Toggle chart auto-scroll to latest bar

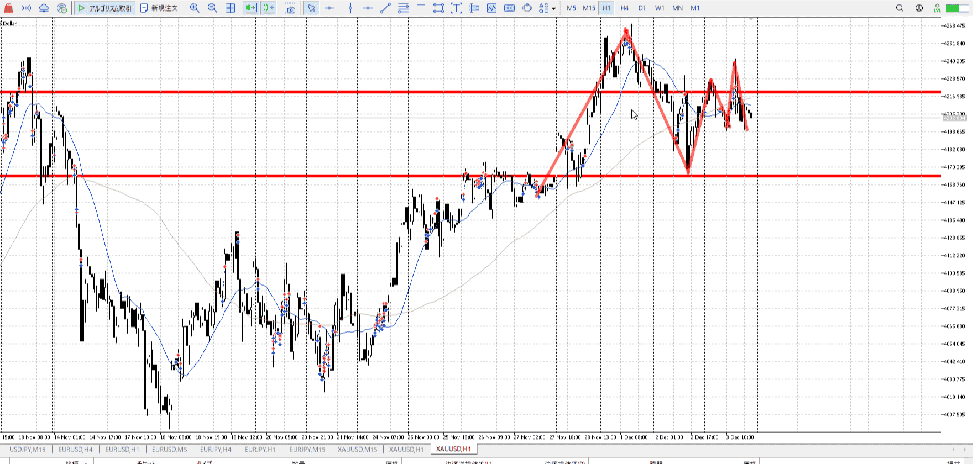[250, 8]
